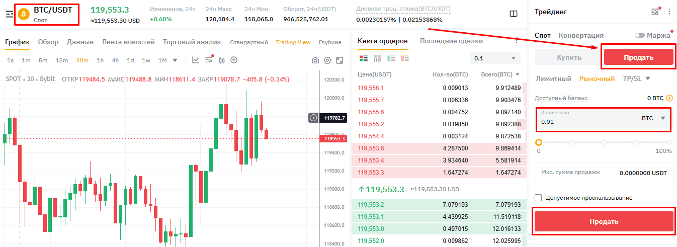Take a chart snapshot with camera icon
The image size is (677, 247).
point(315,60)
